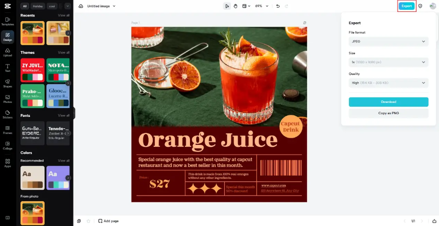
Task: Open the user profile avatar
Action: (433, 6)
